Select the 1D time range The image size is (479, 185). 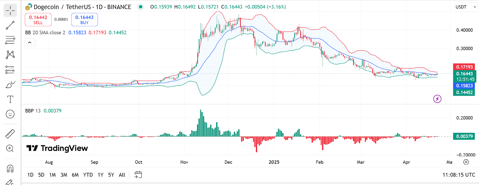[30, 175]
